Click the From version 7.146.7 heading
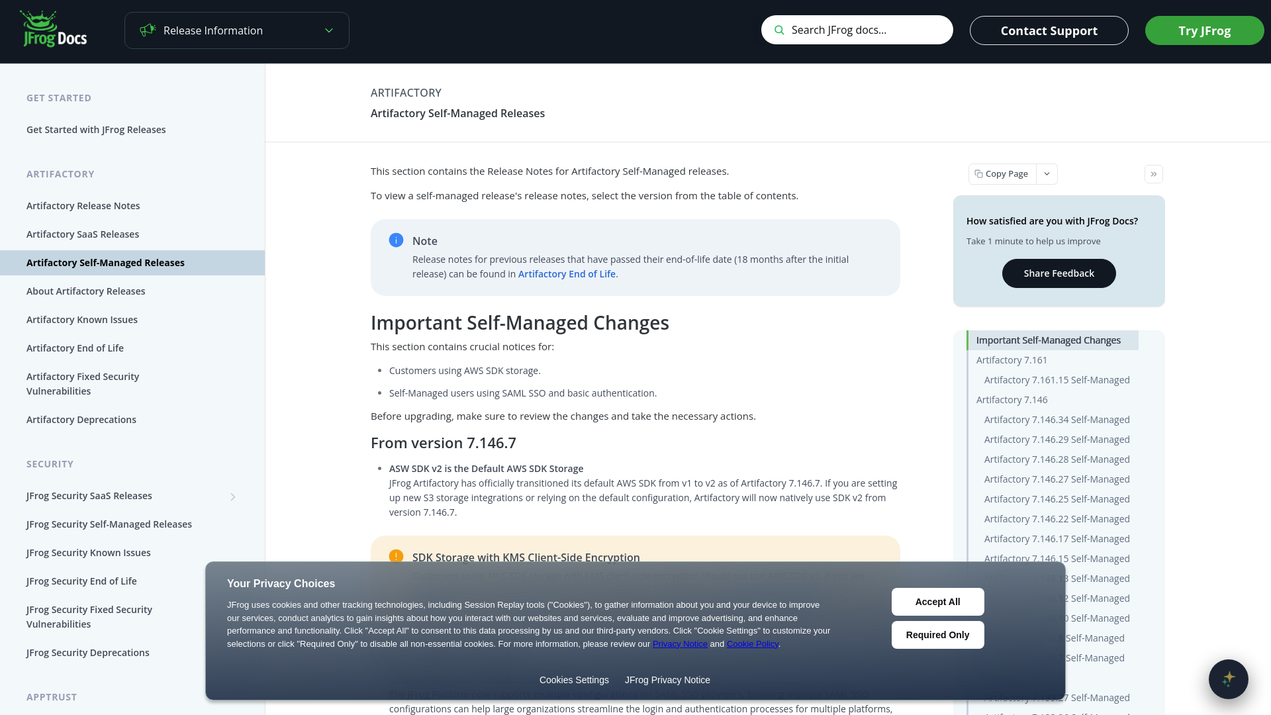1271x715 pixels. [x=444, y=443]
